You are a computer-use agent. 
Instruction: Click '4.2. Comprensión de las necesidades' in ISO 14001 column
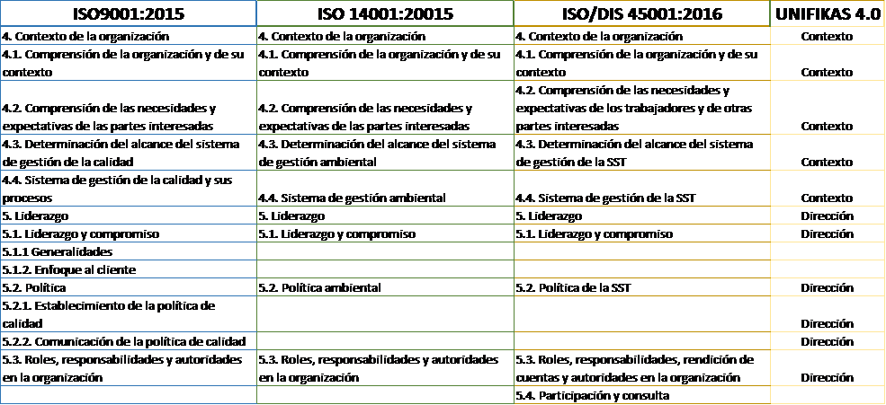pyautogui.click(x=385, y=108)
